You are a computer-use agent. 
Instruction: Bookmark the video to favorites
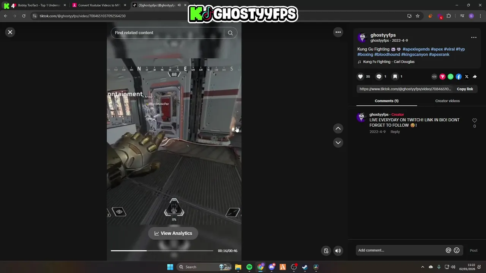click(x=395, y=77)
